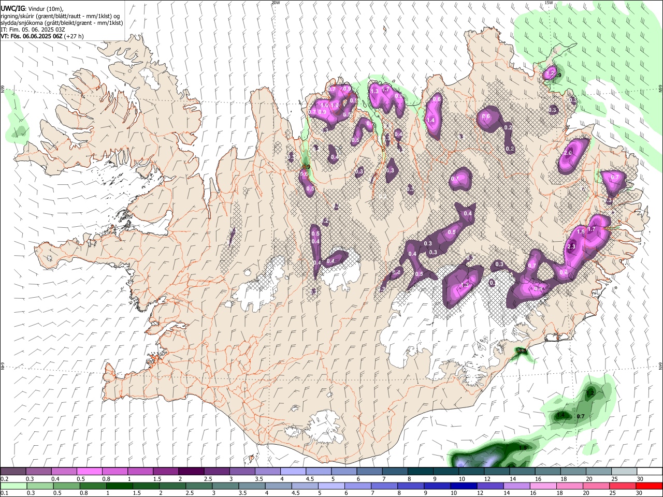Screen dimensions: 663x497
Task: Click the light pink 16 swatch in the lower legend
Action: coord(542,486)
